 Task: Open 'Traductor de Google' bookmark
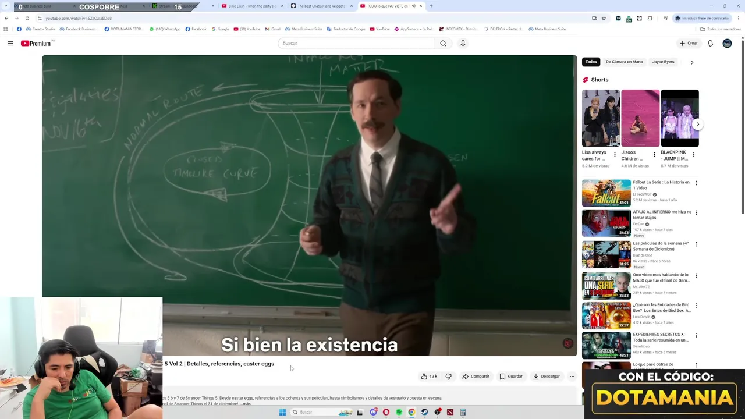click(346, 29)
